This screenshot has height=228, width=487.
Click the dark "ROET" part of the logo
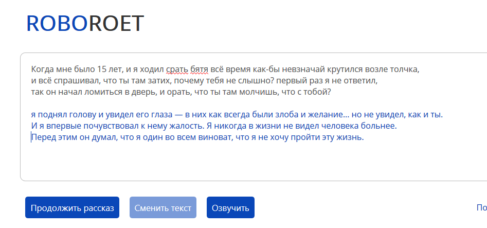click(x=117, y=23)
